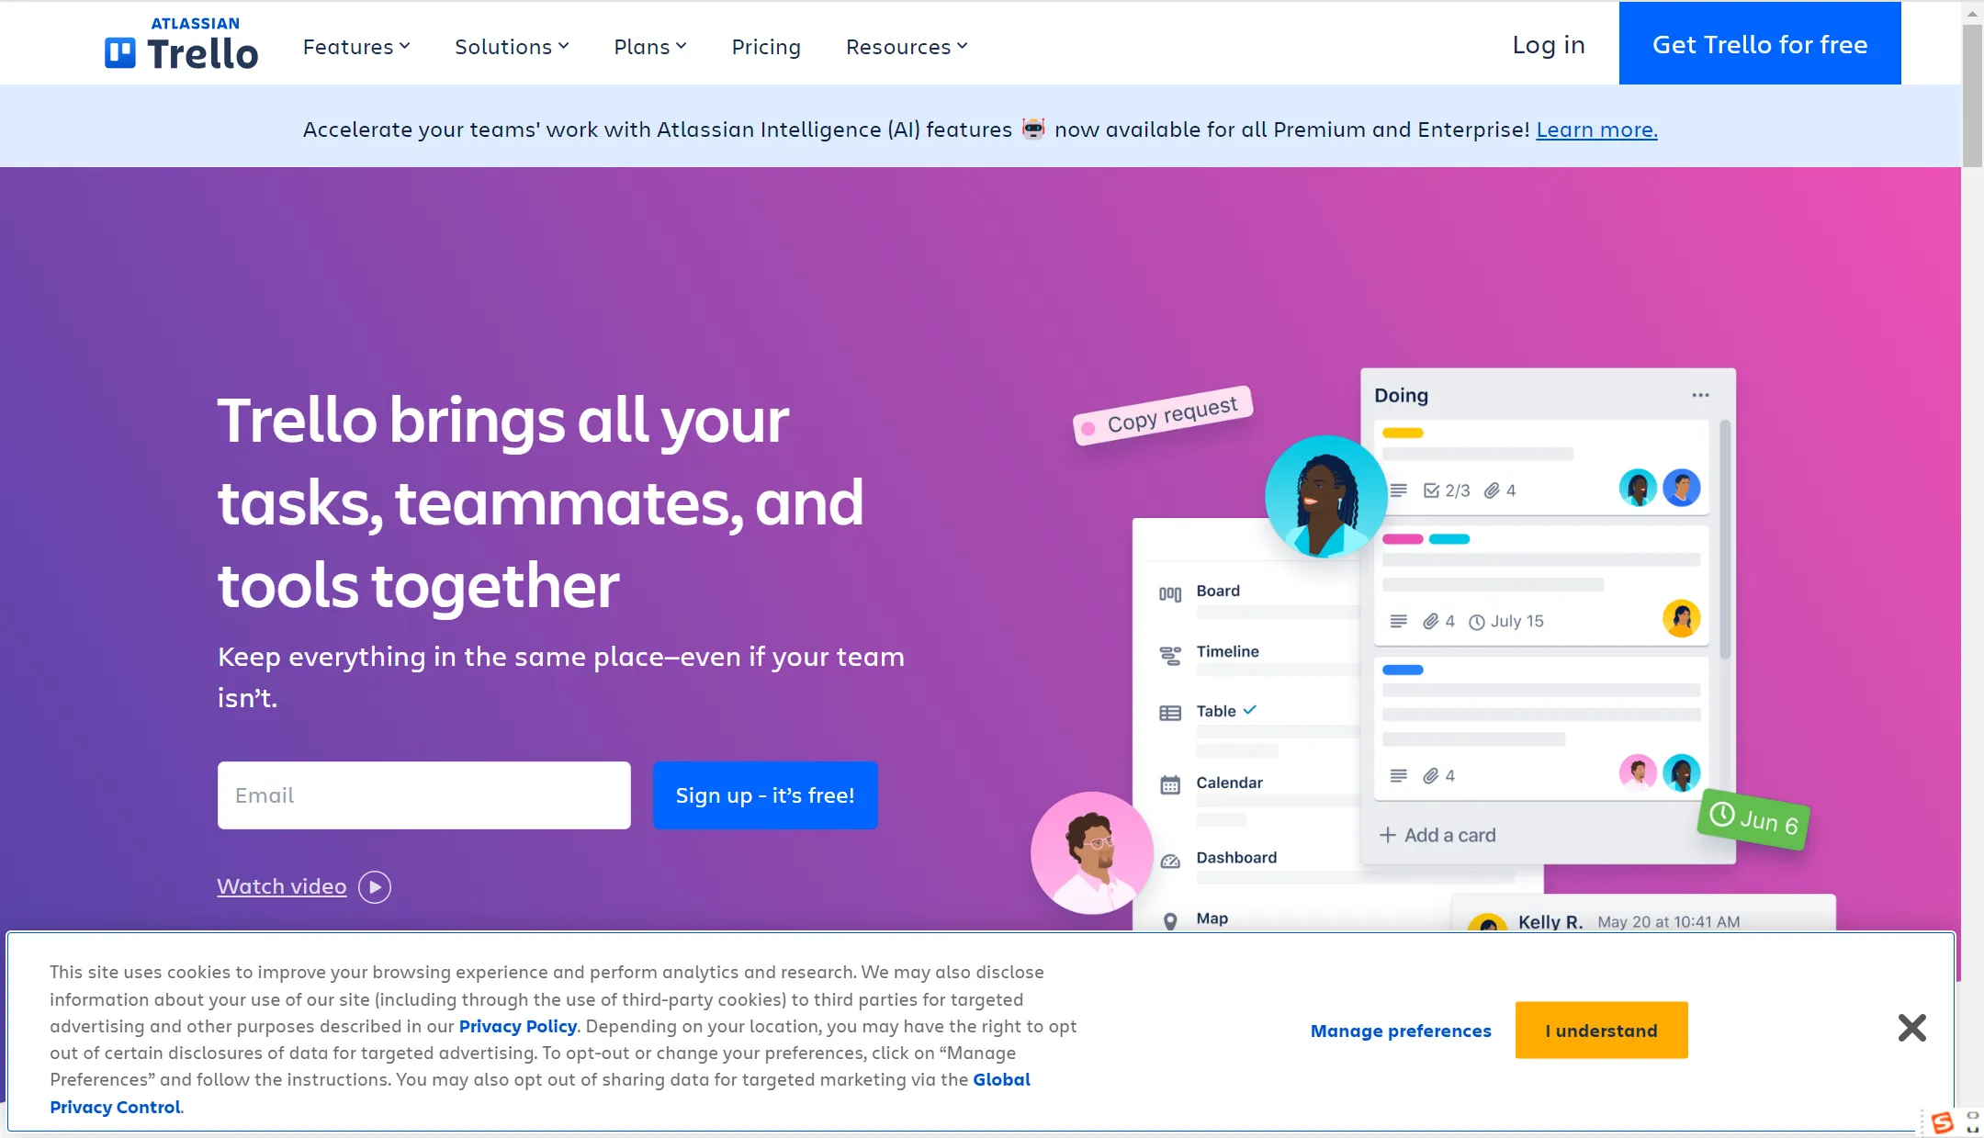This screenshot has width=1984, height=1138.
Task: Click the Pricing menu item
Action: click(x=766, y=46)
